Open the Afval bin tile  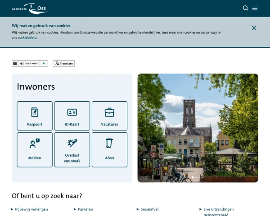(109, 150)
